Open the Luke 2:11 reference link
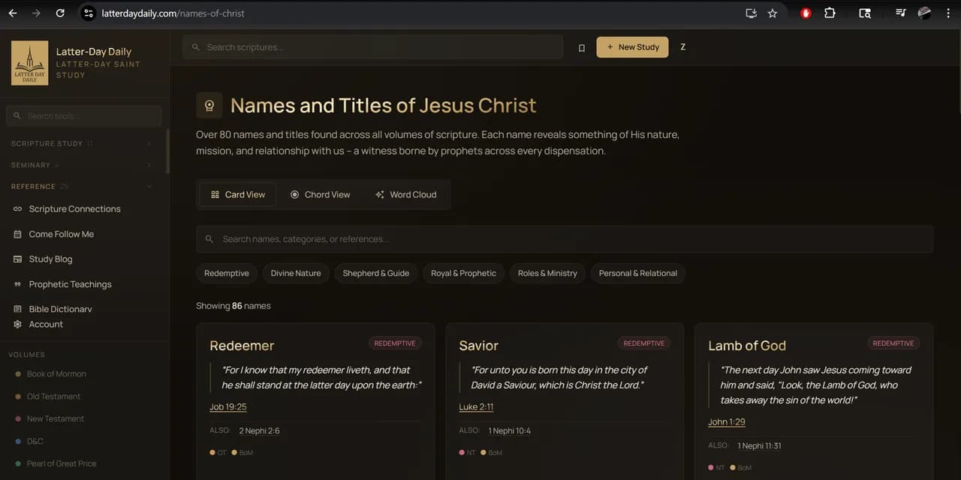961x480 pixels. (x=476, y=407)
